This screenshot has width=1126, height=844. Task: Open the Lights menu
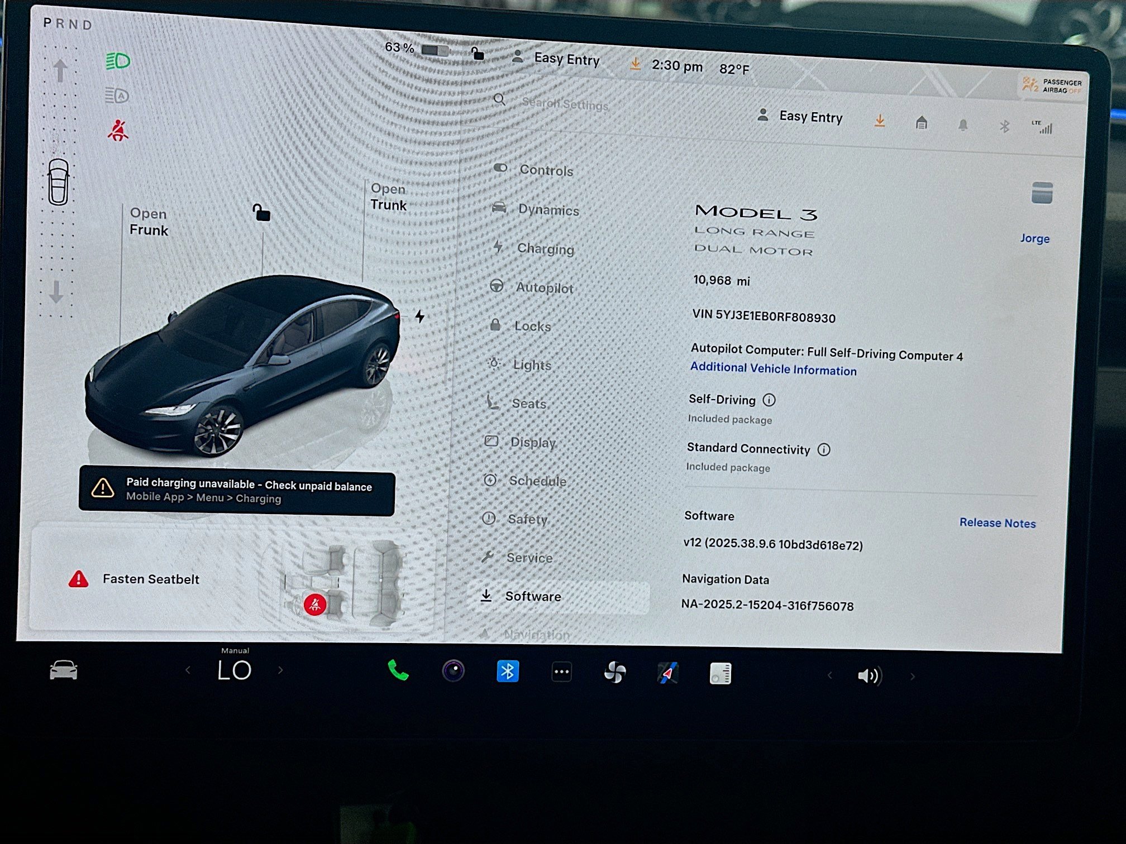coord(519,365)
